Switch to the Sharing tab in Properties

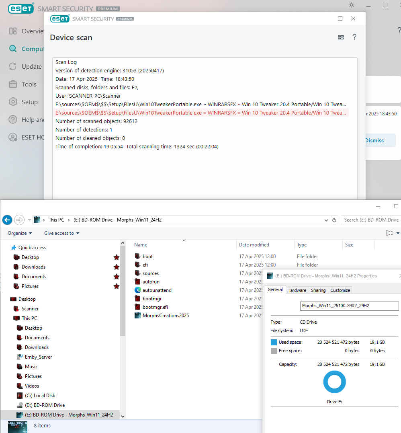(x=318, y=290)
